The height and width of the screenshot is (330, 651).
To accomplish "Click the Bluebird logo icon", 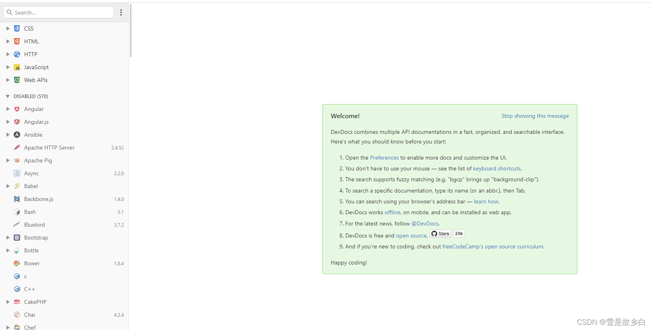I will [x=17, y=225].
